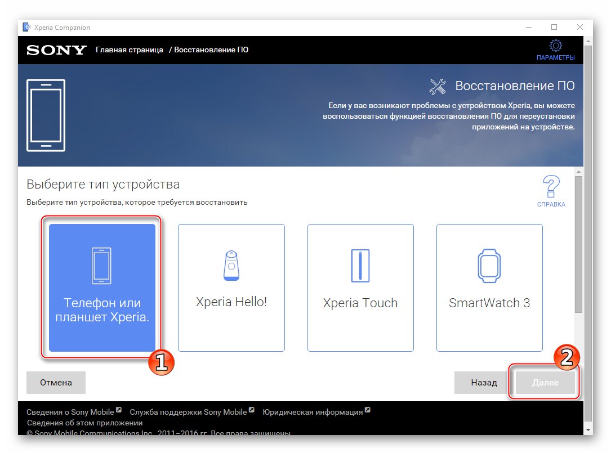Image resolution: width=611 pixels, height=453 pixels.
Task: Click the СПРАВКА help question mark
Action: (x=551, y=187)
